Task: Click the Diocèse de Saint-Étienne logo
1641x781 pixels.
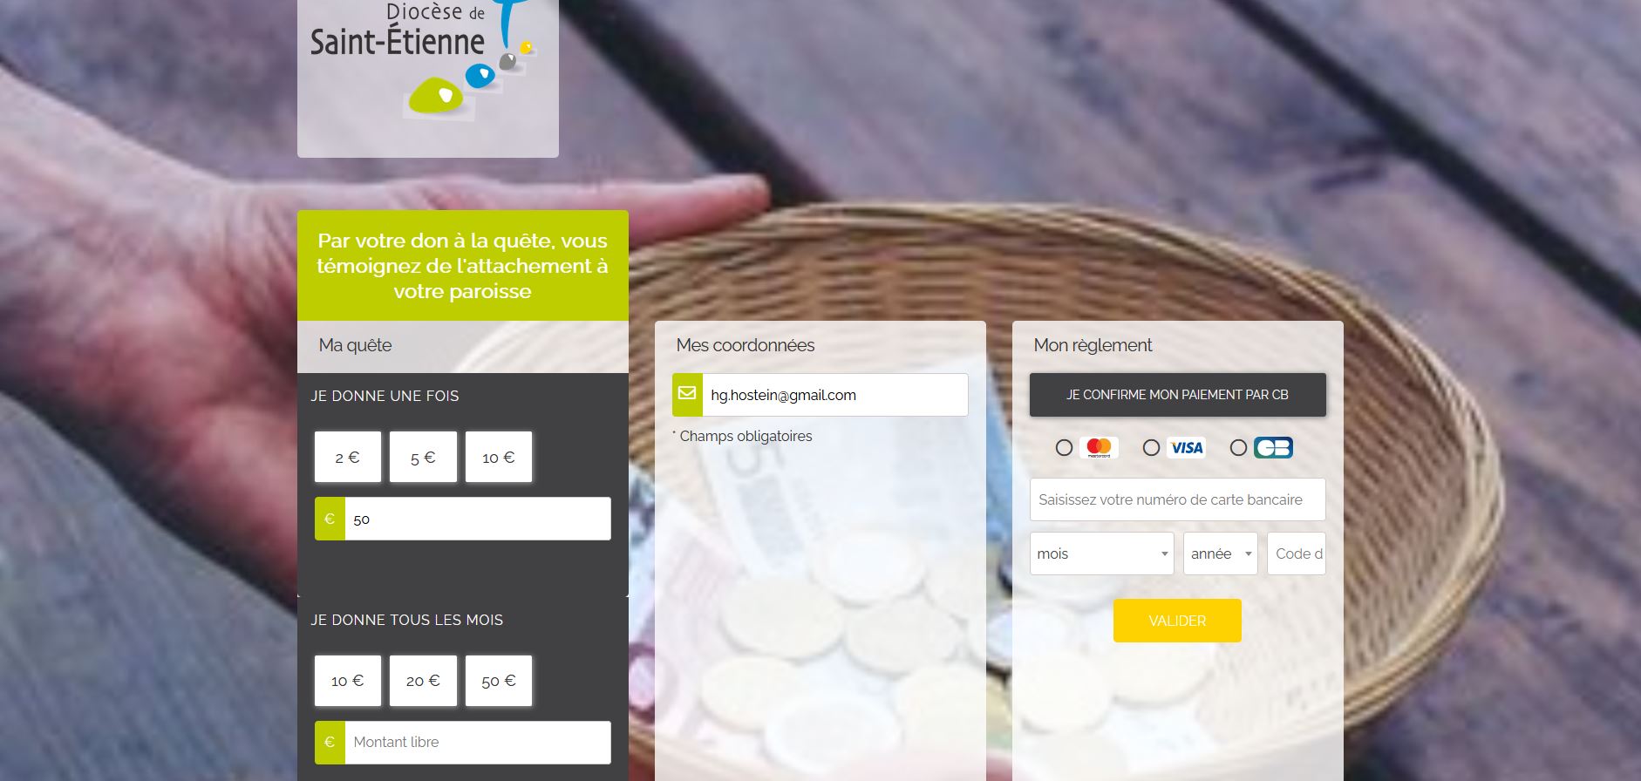Action: [x=427, y=77]
